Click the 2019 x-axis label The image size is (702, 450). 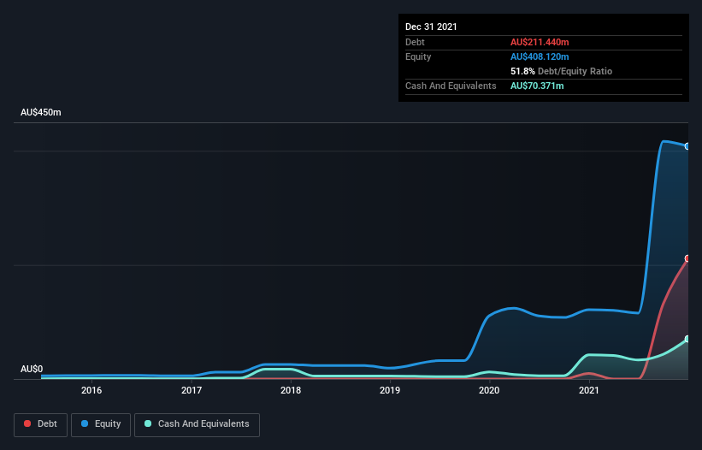point(390,390)
